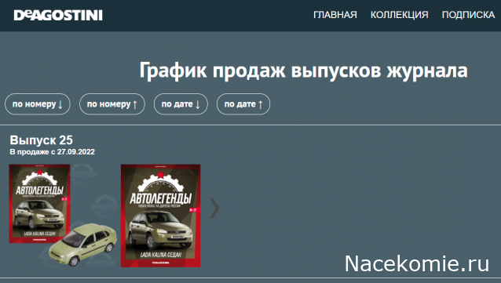This screenshot has height=283, width=501.
Task: Open the ГЛАВНАЯ menu item
Action: (335, 15)
